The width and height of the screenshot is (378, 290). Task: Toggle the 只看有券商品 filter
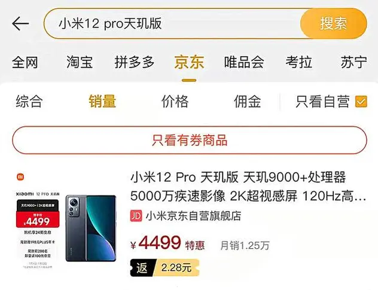(x=190, y=140)
